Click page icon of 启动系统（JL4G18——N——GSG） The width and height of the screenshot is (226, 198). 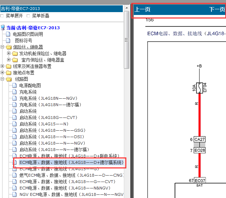tap(14, 130)
